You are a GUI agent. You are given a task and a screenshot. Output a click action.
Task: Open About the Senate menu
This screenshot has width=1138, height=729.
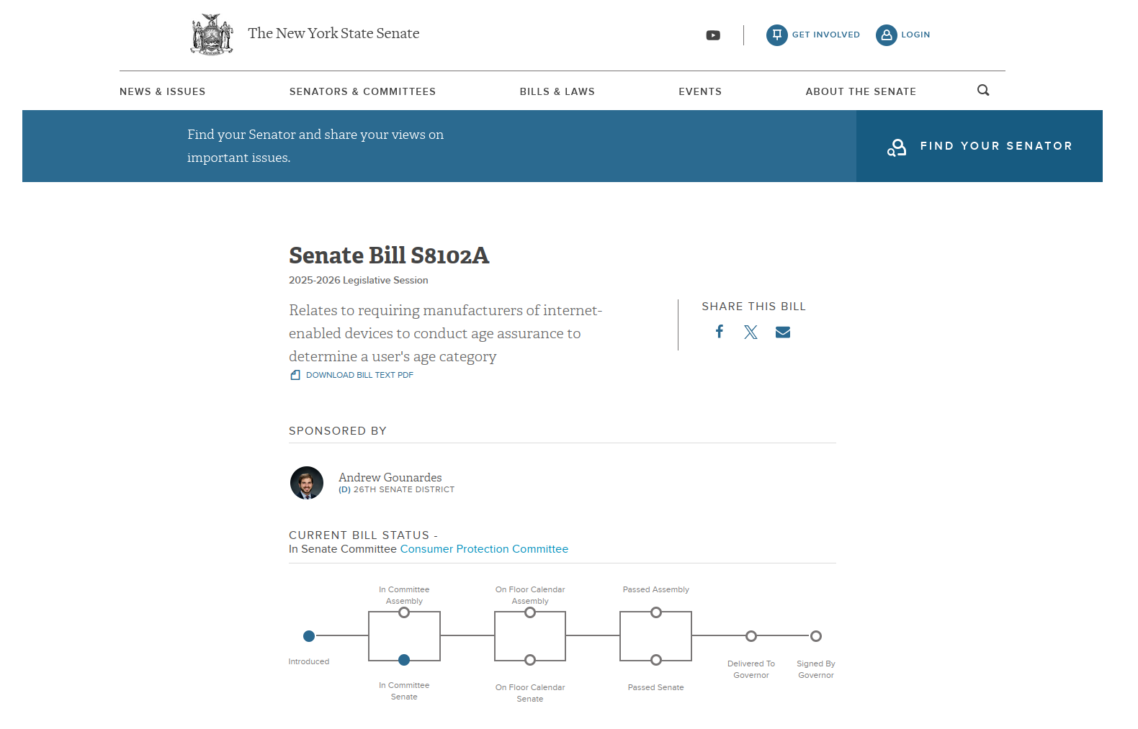(x=861, y=91)
